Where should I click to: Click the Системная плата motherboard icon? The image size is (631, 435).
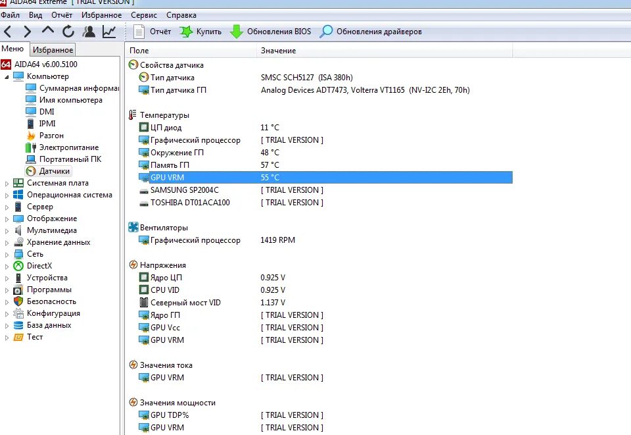pos(18,183)
